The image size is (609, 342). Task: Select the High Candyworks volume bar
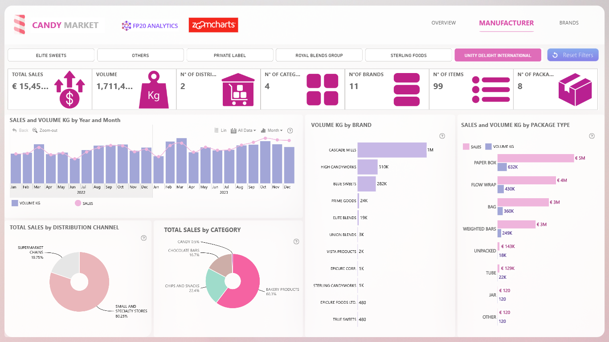[x=368, y=167]
